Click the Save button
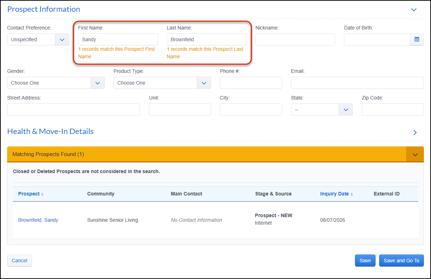431x279 pixels. (365, 261)
